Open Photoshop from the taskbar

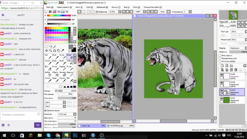coord(75,135)
